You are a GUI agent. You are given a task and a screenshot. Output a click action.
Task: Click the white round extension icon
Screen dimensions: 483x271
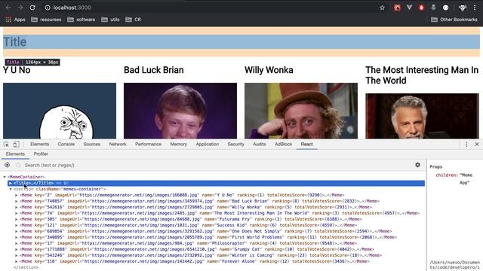[445, 8]
